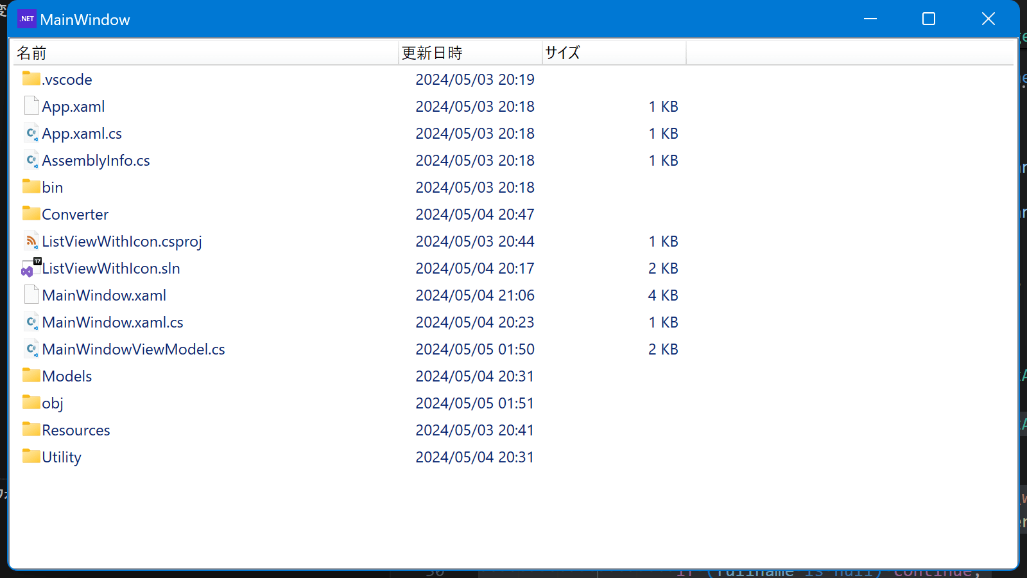Image resolution: width=1027 pixels, height=578 pixels.
Task: Click the XAML document icon beside MainWindow.xaml
Action: (x=31, y=294)
